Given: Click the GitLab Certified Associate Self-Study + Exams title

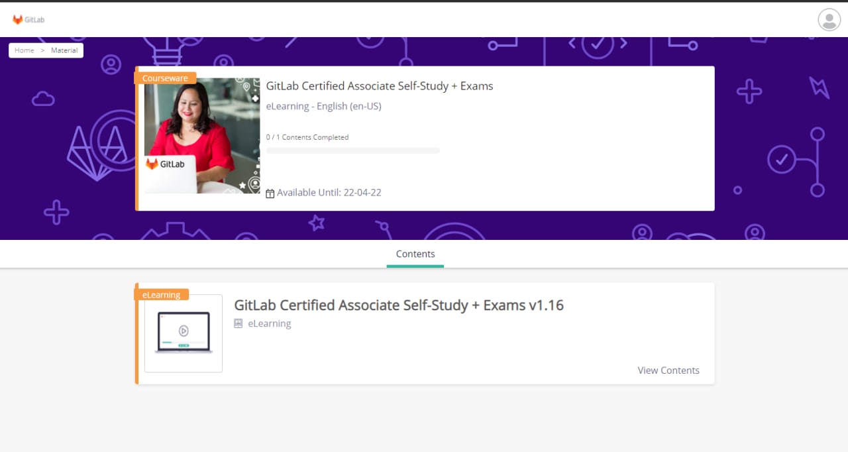Looking at the screenshot, I should 380,86.
